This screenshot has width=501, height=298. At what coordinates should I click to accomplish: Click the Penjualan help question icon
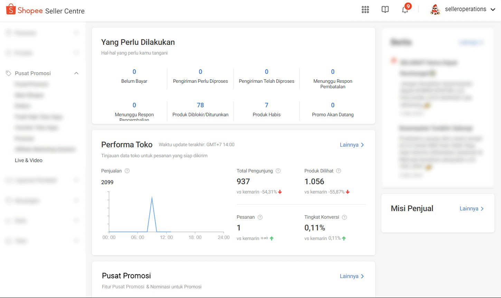coord(127,171)
